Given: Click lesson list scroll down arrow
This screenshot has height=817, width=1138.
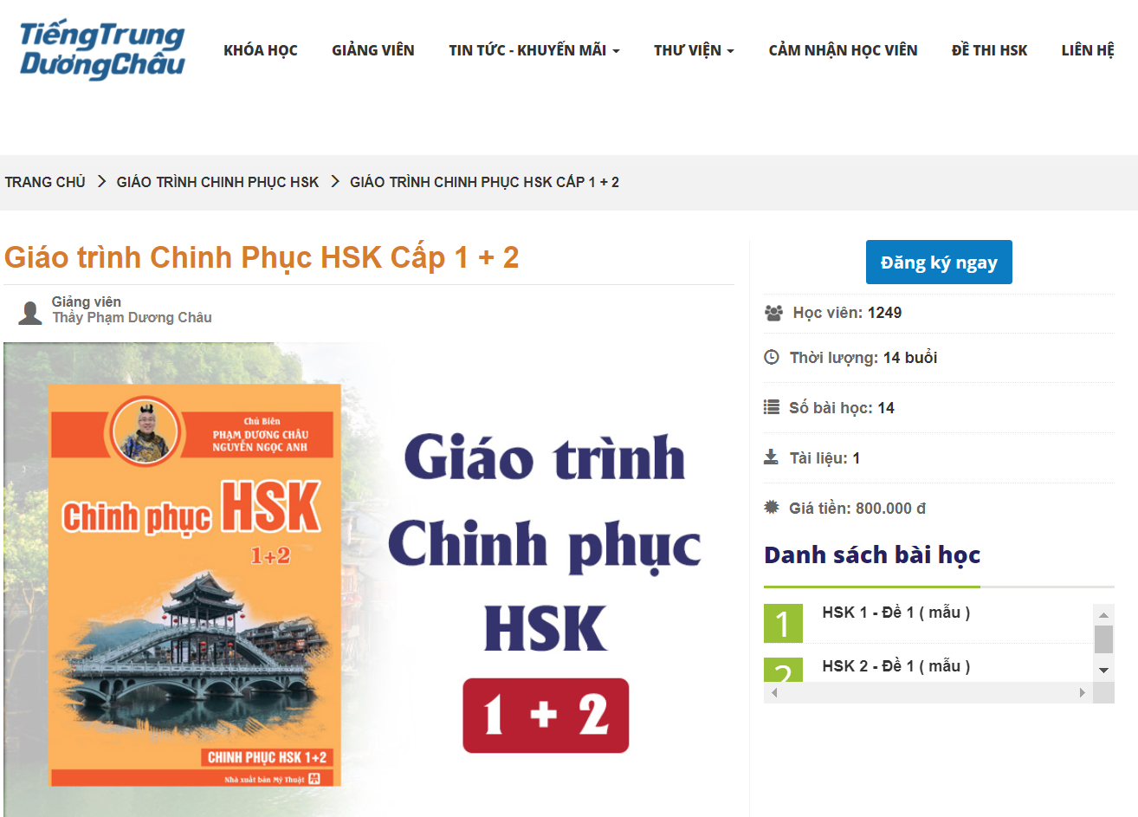Looking at the screenshot, I should coord(1103,671).
